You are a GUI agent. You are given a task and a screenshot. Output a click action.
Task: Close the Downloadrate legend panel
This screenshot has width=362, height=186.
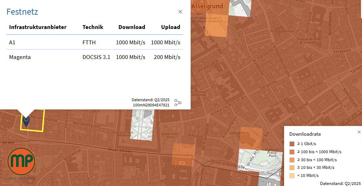pyautogui.click(x=359, y=132)
